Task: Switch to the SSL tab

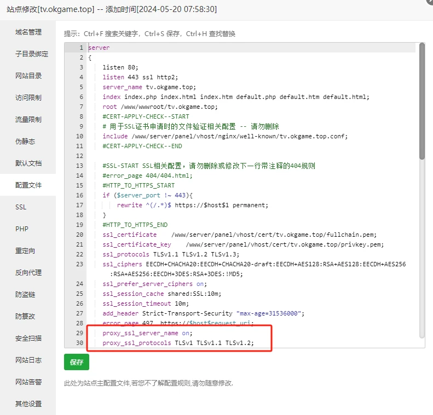Action: (21, 207)
